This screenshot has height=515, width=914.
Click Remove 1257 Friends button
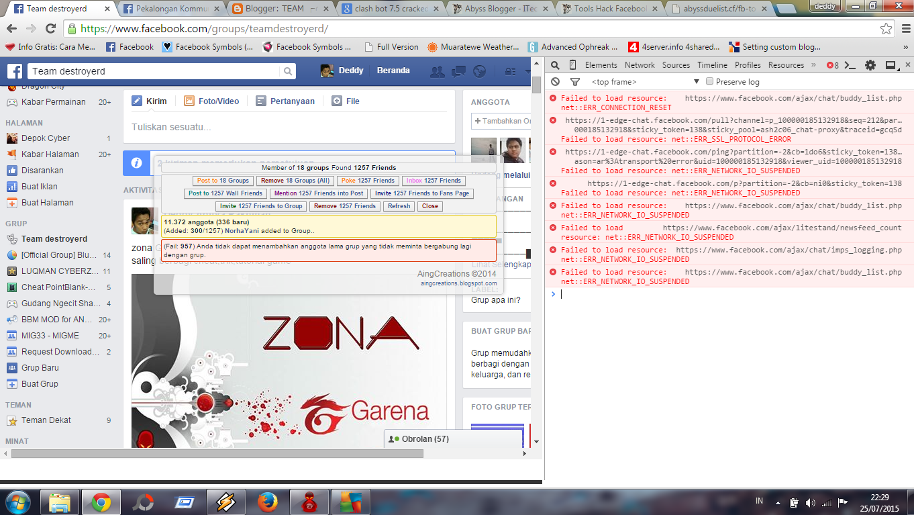tap(345, 206)
